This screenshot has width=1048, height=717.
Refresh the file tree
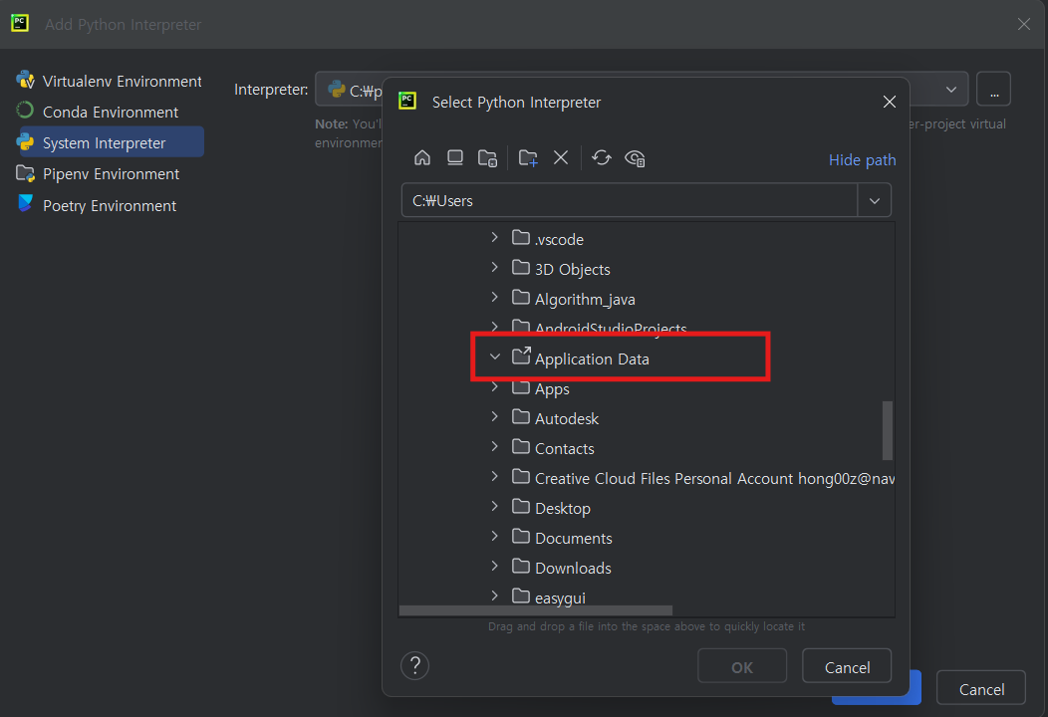602,157
